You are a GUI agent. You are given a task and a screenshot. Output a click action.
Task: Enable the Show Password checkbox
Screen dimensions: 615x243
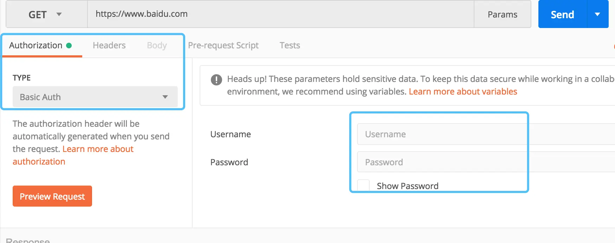363,185
